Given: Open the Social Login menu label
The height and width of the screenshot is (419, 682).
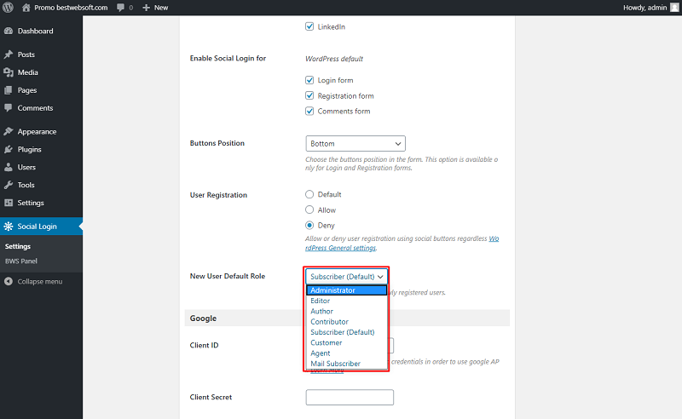Looking at the screenshot, I should click(37, 226).
